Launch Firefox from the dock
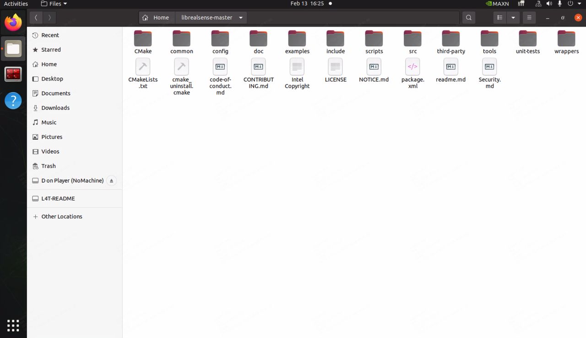 pyautogui.click(x=13, y=22)
